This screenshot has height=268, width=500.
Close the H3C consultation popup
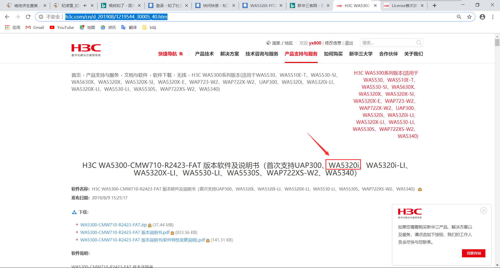click(x=484, y=210)
